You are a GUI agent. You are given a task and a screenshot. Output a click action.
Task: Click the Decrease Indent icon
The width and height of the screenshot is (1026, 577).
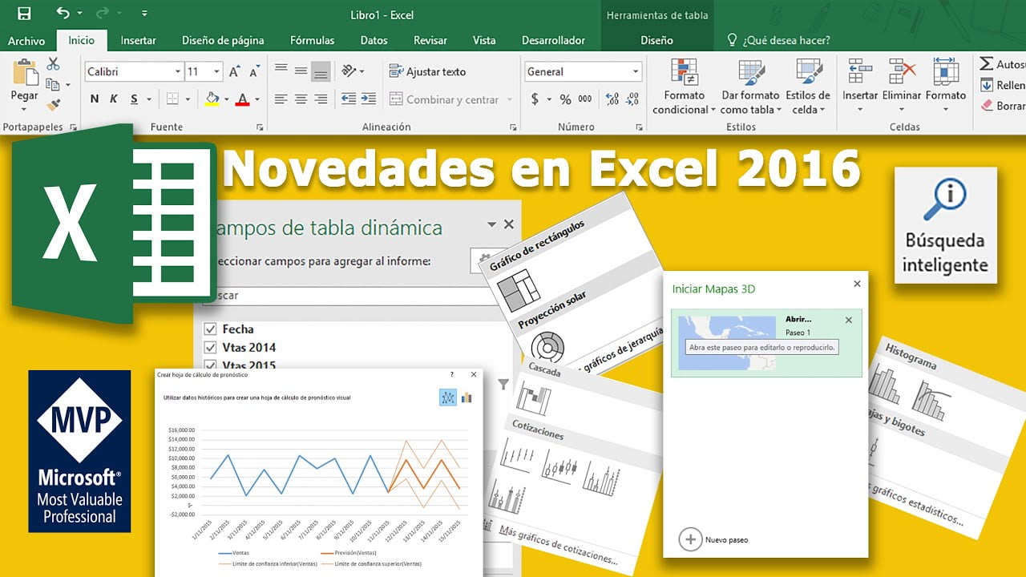[349, 99]
